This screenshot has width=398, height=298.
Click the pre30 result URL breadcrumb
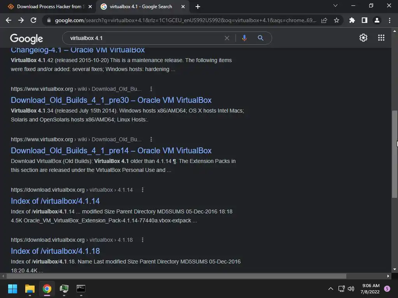[76, 89]
